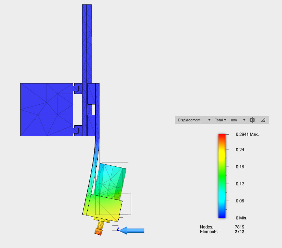Click the 0.2941 Max. legend value
282x248 pixels.
247,134
